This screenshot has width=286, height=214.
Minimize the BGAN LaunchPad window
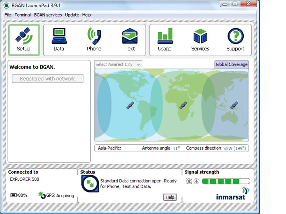tap(225, 4)
